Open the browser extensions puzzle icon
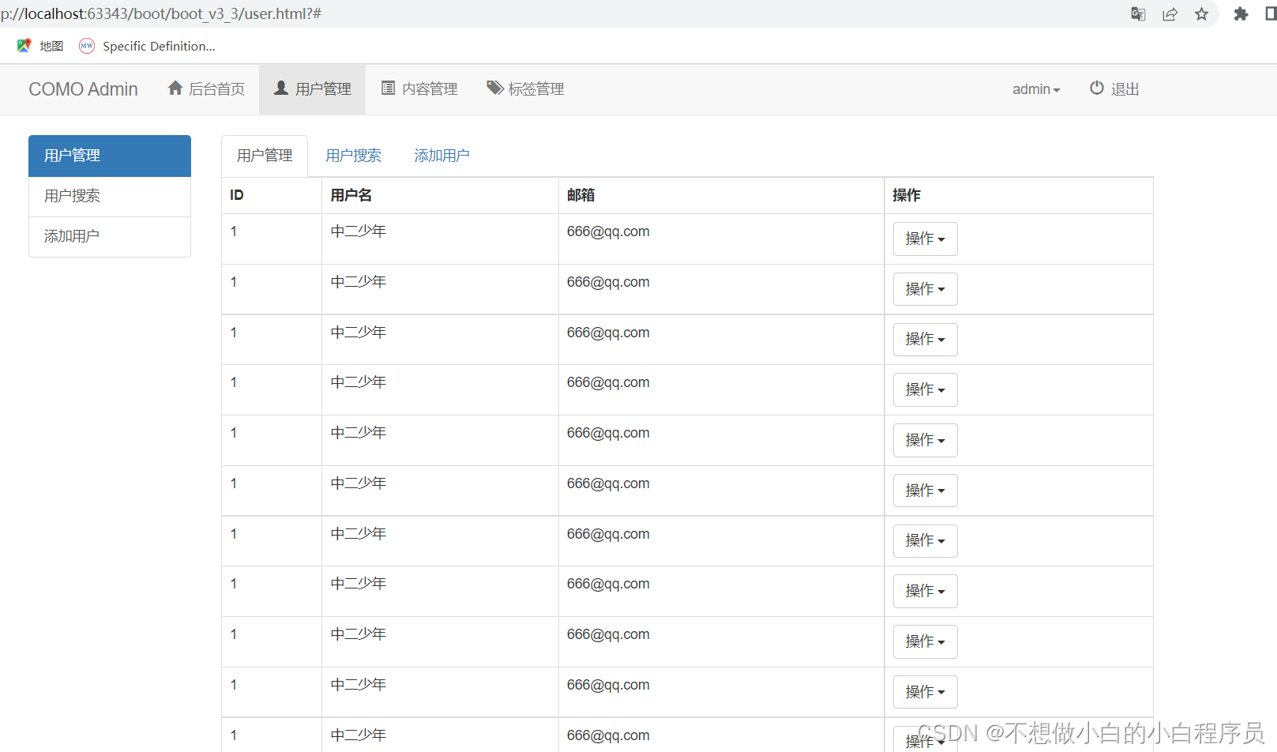The image size is (1277, 752). pyautogui.click(x=1241, y=14)
